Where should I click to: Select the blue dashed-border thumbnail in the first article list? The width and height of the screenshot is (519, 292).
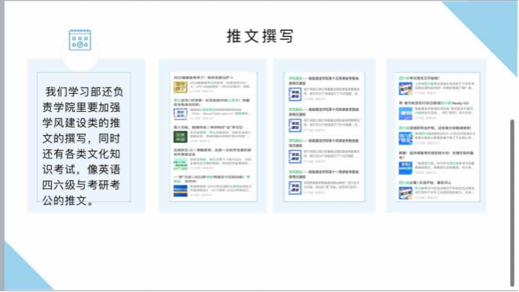[181, 114]
